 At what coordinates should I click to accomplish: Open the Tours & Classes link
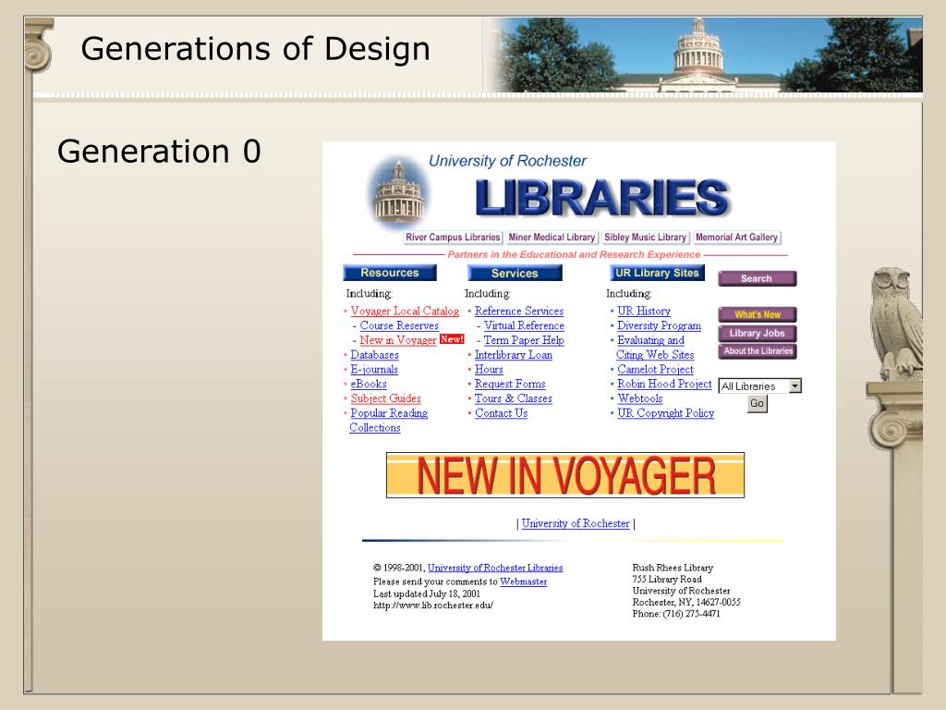[x=513, y=398]
